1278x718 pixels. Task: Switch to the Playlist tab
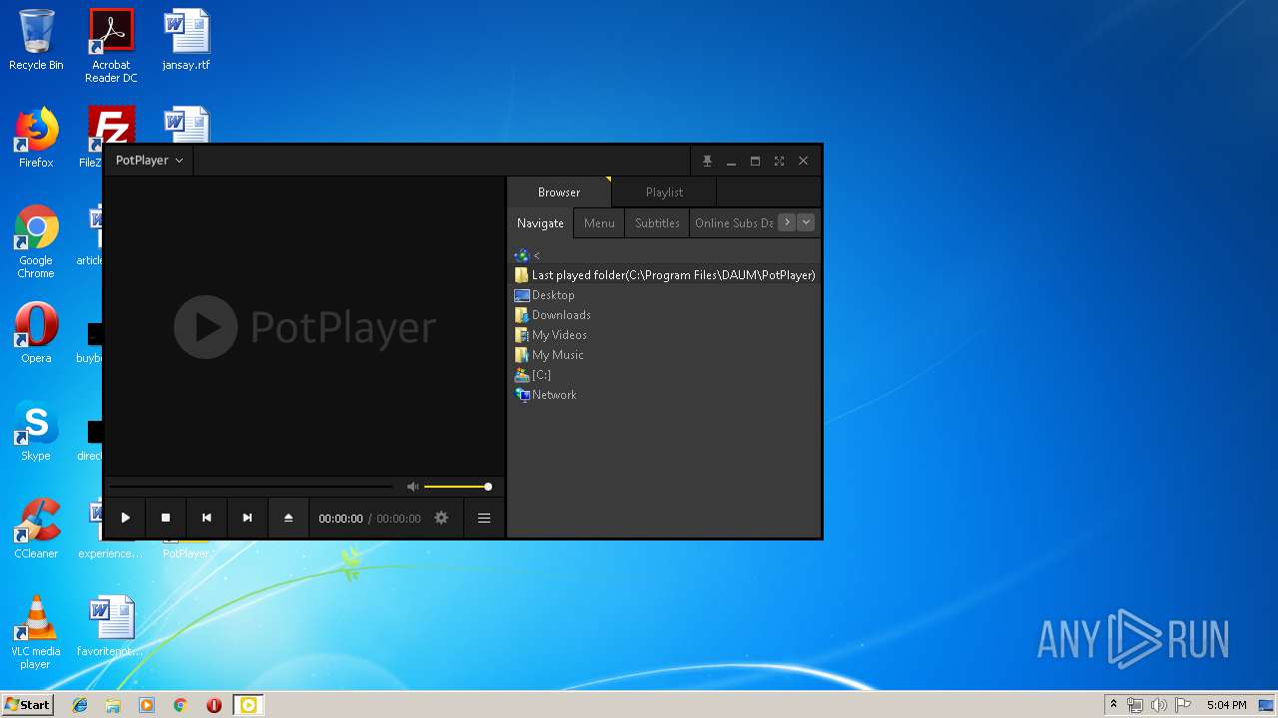(664, 192)
